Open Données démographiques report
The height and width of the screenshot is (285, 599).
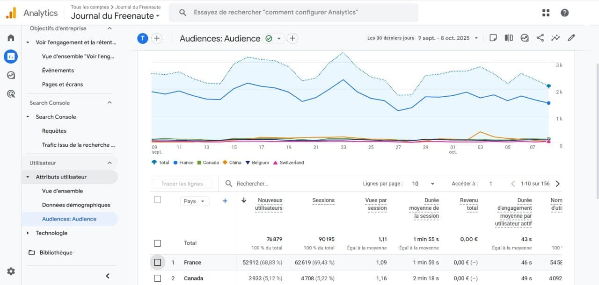coord(76,205)
